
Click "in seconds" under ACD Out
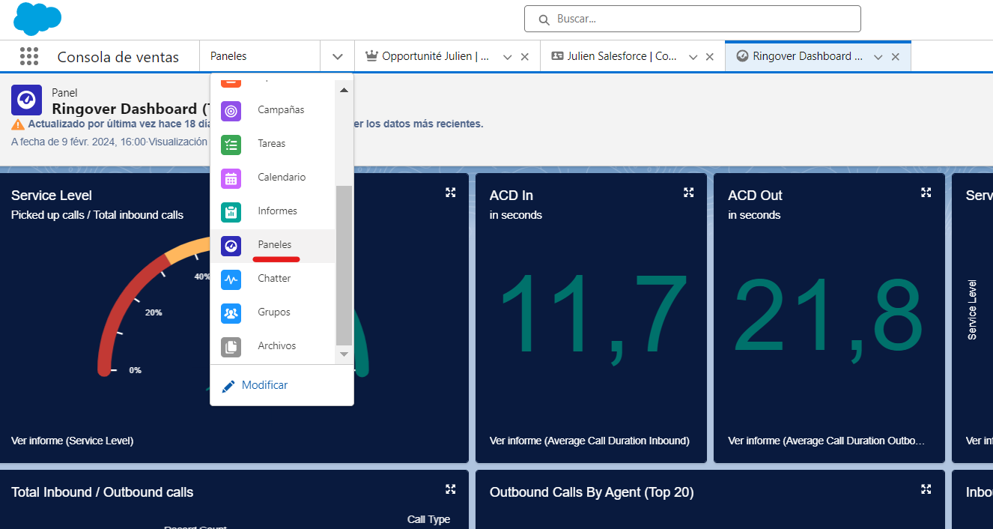click(x=754, y=215)
